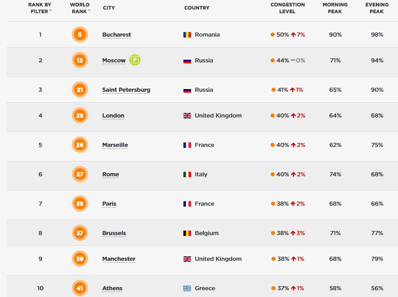Click the red up arrow beside Bucharest's 7%
Screen dimensions: 398x297
(x=293, y=35)
